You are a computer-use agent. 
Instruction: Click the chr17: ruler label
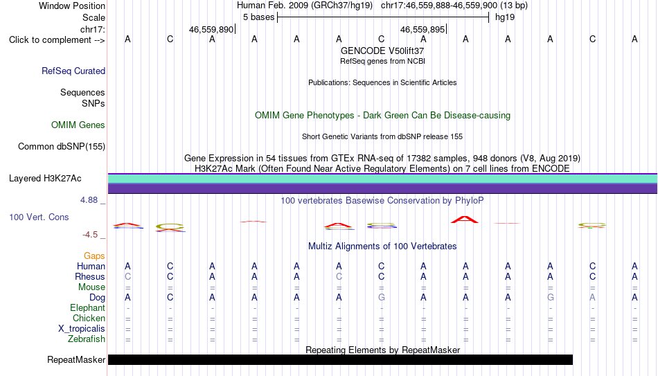click(93, 29)
